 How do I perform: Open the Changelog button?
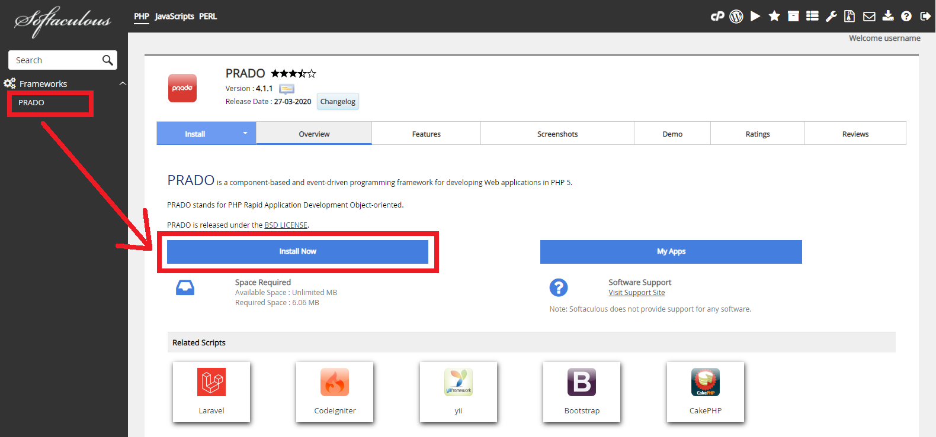(338, 101)
